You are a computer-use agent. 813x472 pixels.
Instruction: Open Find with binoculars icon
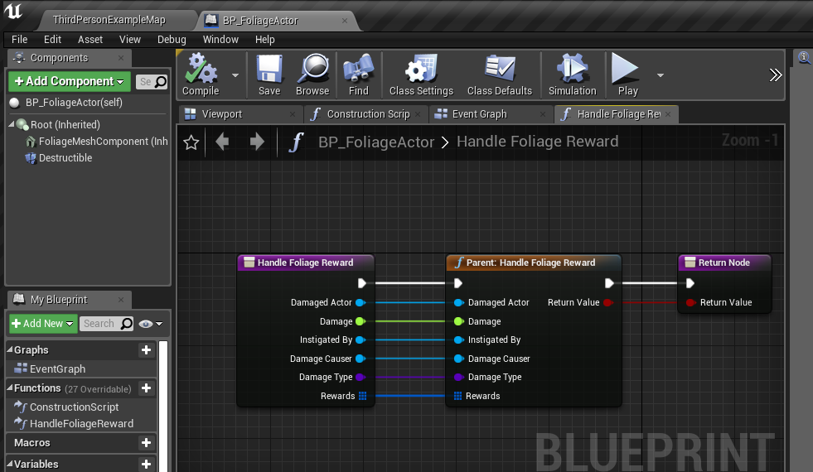pos(358,70)
